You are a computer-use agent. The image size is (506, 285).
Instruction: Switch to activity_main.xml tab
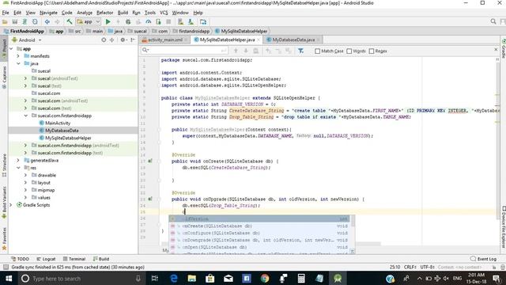pos(163,40)
